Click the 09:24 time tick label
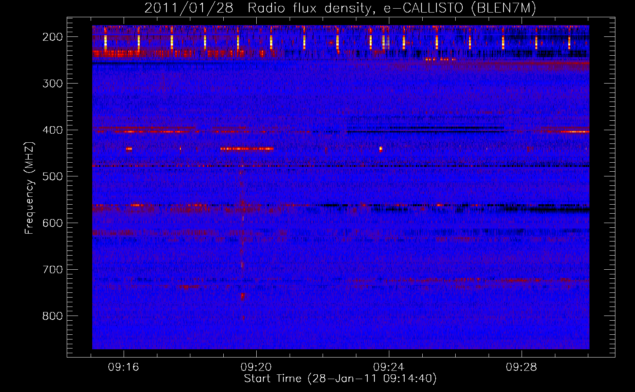This screenshot has height=392, width=635. (389, 367)
